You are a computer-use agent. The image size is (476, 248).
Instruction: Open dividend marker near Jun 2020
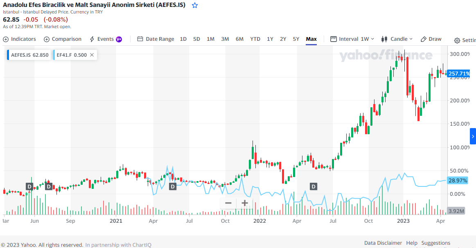[29, 186]
